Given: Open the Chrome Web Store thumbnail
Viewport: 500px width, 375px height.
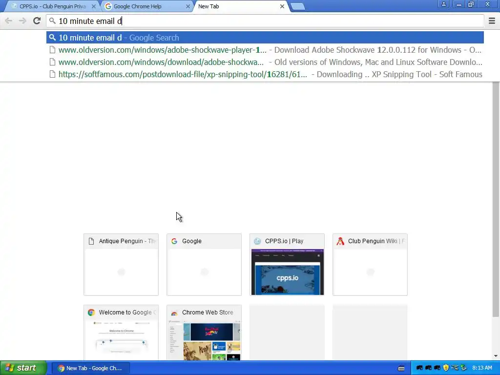Looking at the screenshot, I should tap(204, 333).
